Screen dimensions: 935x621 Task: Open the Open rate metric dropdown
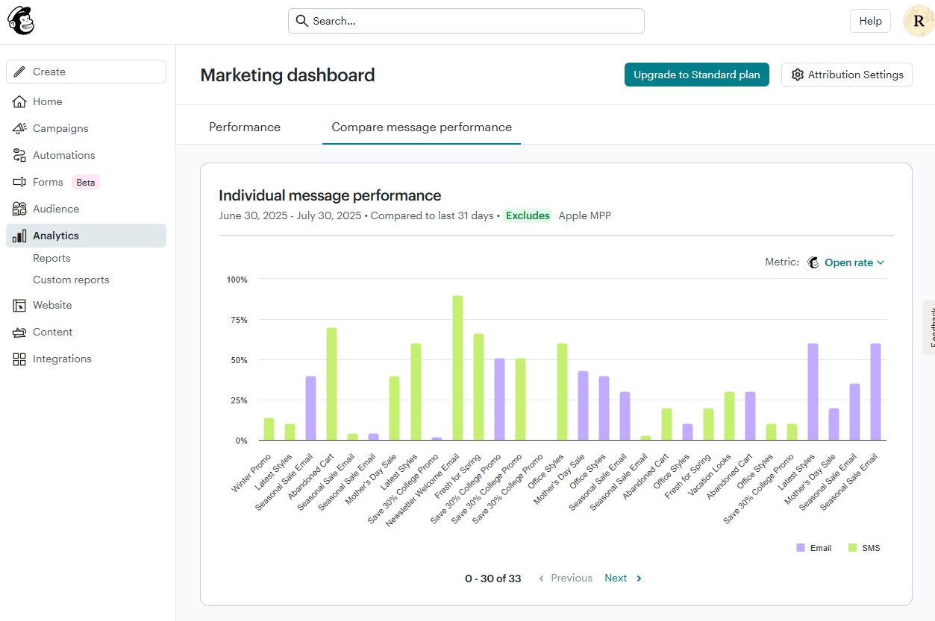tap(854, 262)
